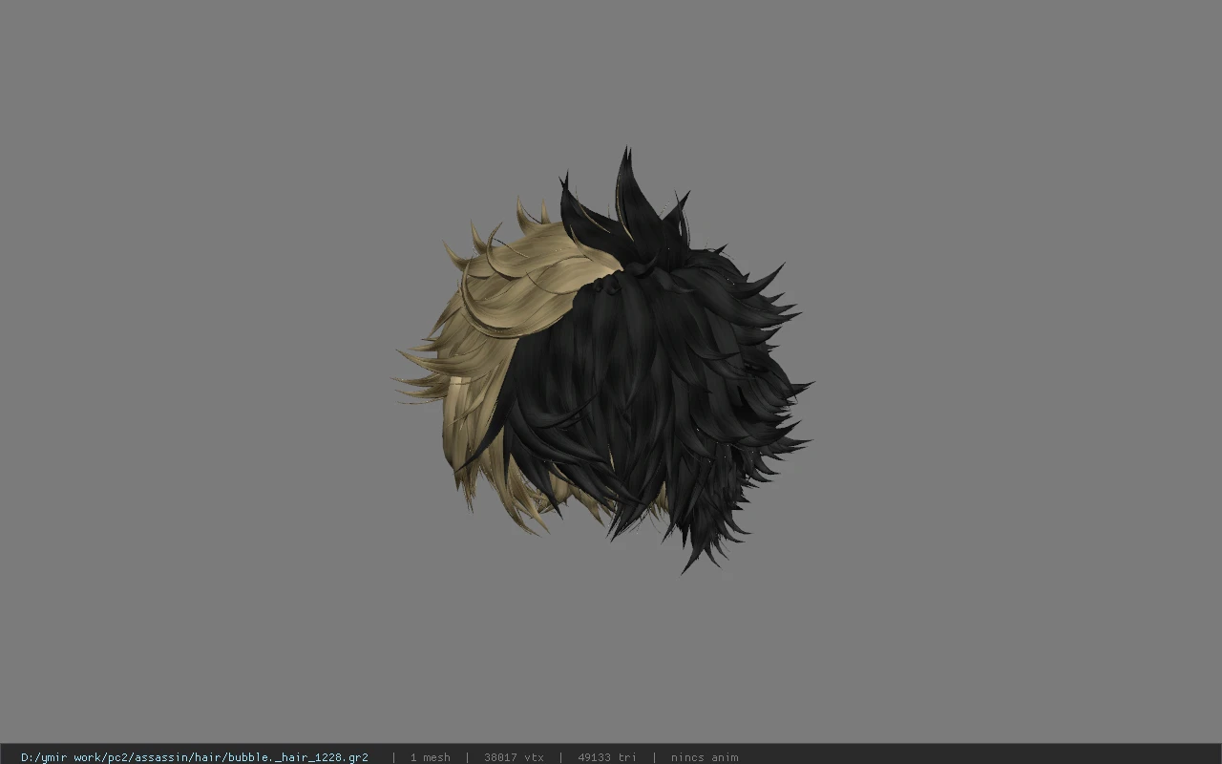Click the 'nincs anim' status entry
This screenshot has height=764, width=1222.
pyautogui.click(x=705, y=757)
